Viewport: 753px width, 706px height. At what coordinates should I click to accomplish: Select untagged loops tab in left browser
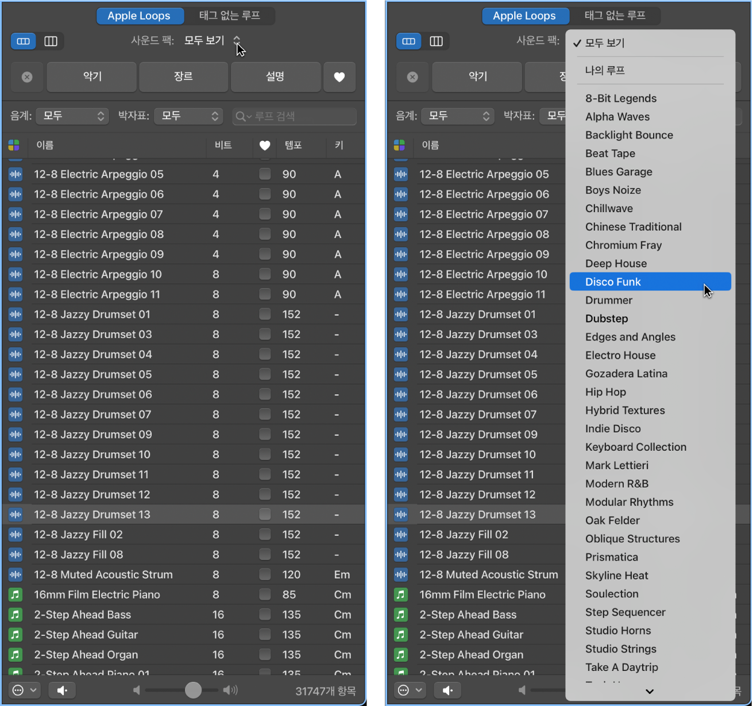coord(230,16)
